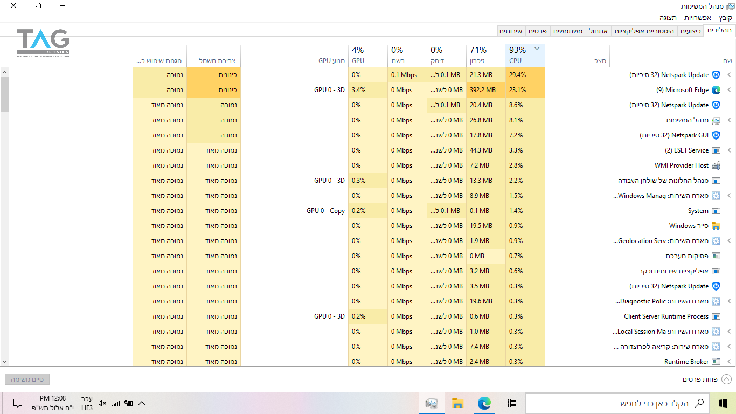Expand the מנהל המשימות process row
736x414 pixels.
click(x=730, y=120)
